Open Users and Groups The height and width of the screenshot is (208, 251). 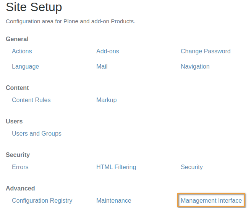(36, 133)
